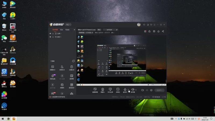Lock the 全屏 1 source
Image resolution: width=215 pixels, height=121 pixels.
(53, 33)
